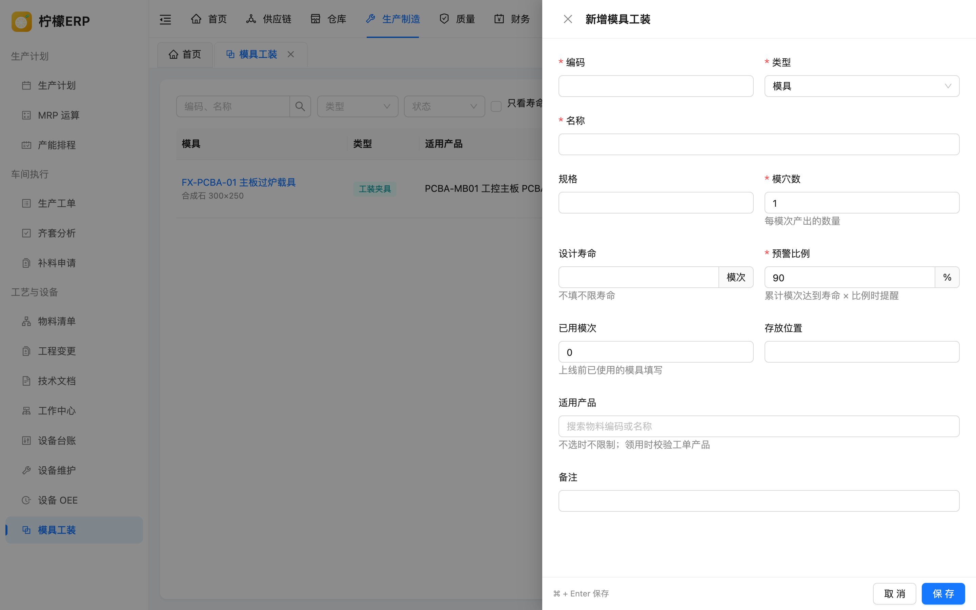Click the 存放位置 input field

[x=862, y=352]
